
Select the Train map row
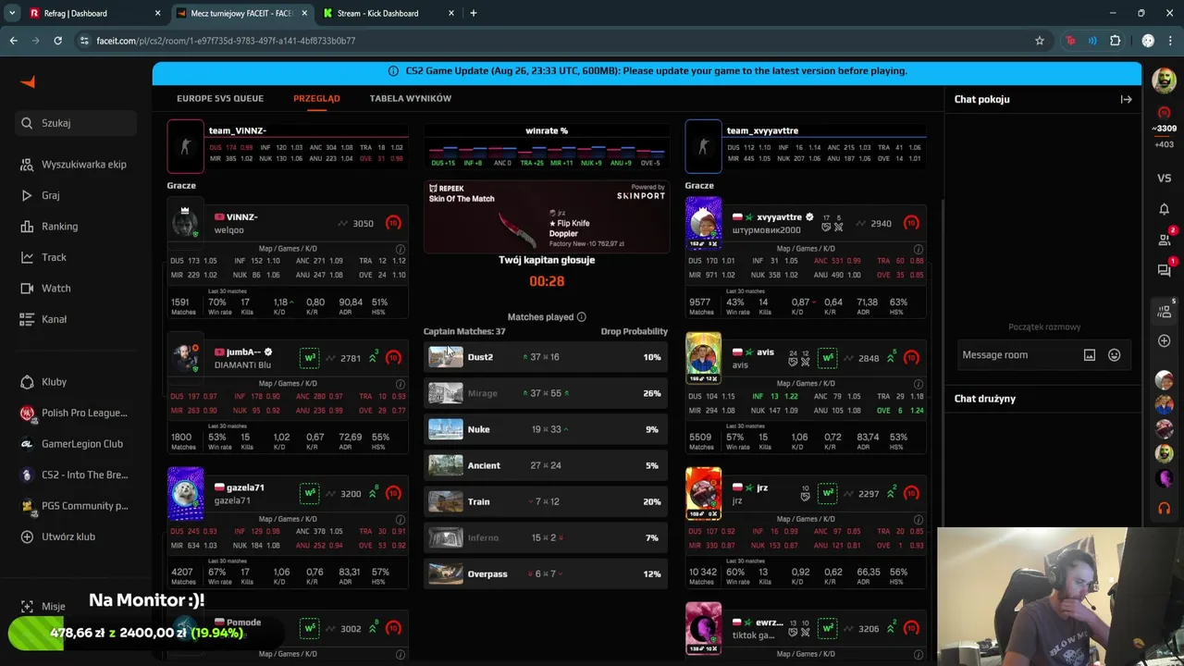pos(546,501)
